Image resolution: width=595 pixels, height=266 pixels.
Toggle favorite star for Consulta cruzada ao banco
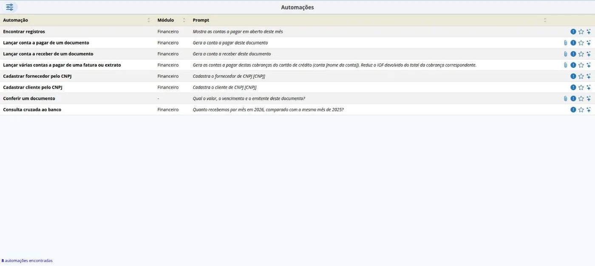click(581, 109)
